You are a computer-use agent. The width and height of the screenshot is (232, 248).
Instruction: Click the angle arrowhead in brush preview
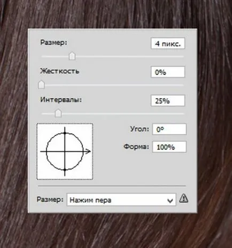point(88,152)
